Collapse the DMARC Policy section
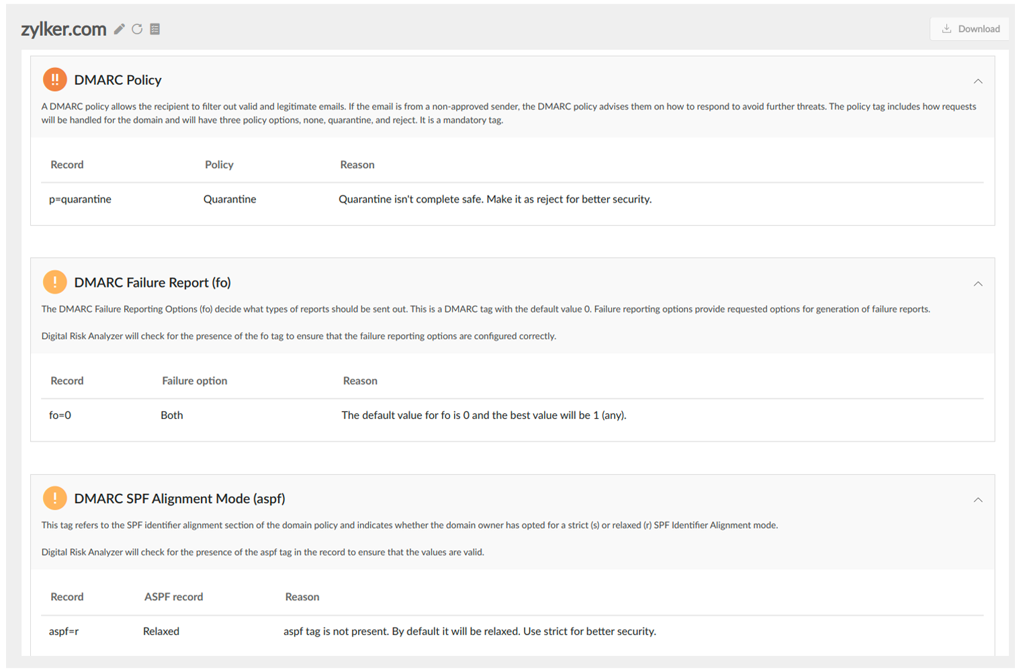The width and height of the screenshot is (1021, 672). pyautogui.click(x=978, y=81)
